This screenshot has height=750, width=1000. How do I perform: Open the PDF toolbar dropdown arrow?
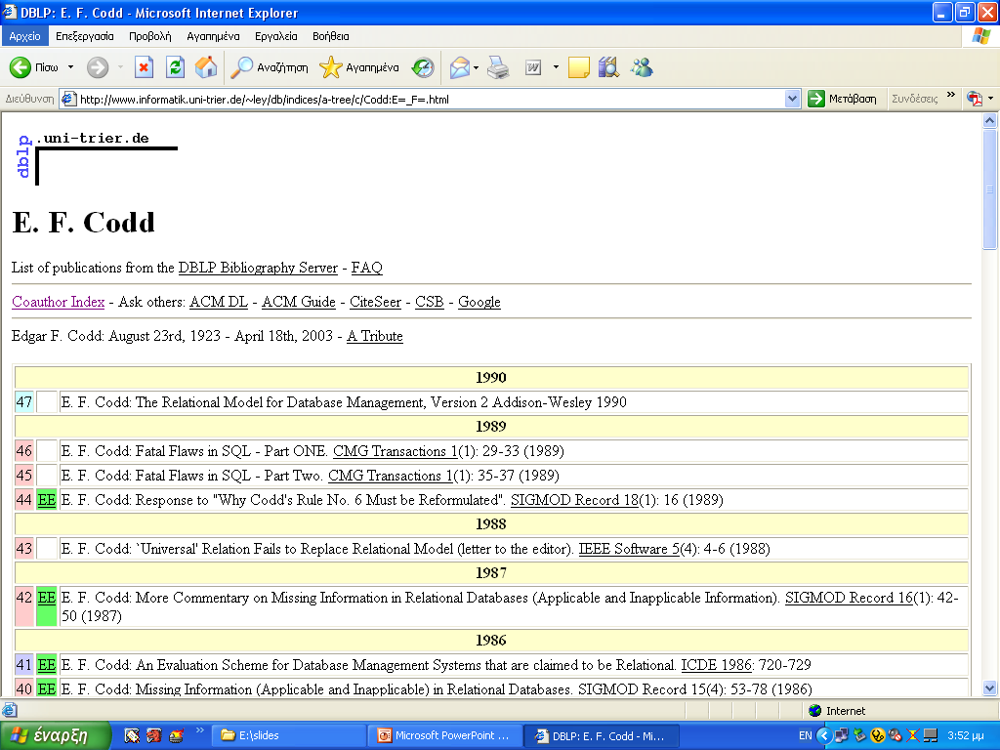pyautogui.click(x=990, y=99)
